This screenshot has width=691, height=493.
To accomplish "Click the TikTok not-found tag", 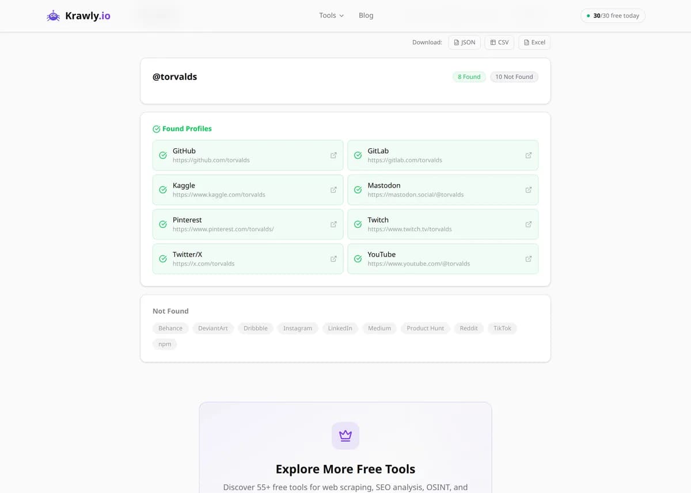I will point(503,328).
